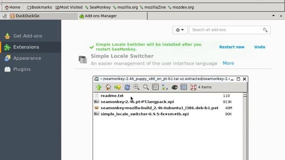The width and height of the screenshot is (285, 160).
Task: Open SeaMonkey bookmark
Action: pos(98,8)
